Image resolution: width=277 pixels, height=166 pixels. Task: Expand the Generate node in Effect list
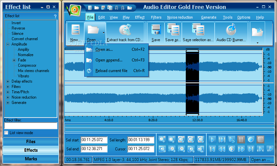[x=8, y=103]
